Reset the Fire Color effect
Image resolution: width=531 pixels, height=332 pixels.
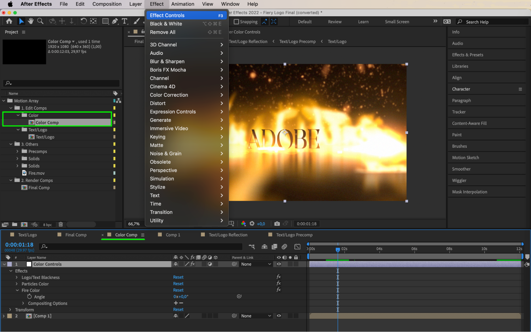(x=178, y=290)
